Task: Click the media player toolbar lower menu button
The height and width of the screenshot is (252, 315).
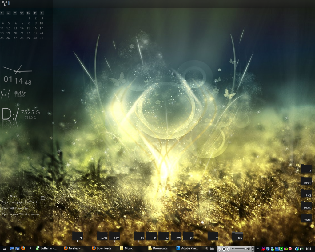Action: [x=253, y=250]
